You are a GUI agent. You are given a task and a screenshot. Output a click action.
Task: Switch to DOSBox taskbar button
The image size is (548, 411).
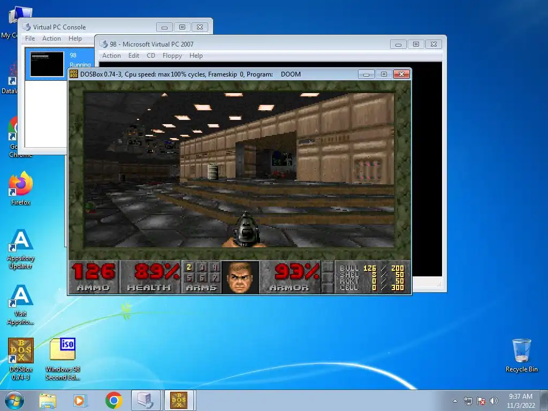click(179, 400)
